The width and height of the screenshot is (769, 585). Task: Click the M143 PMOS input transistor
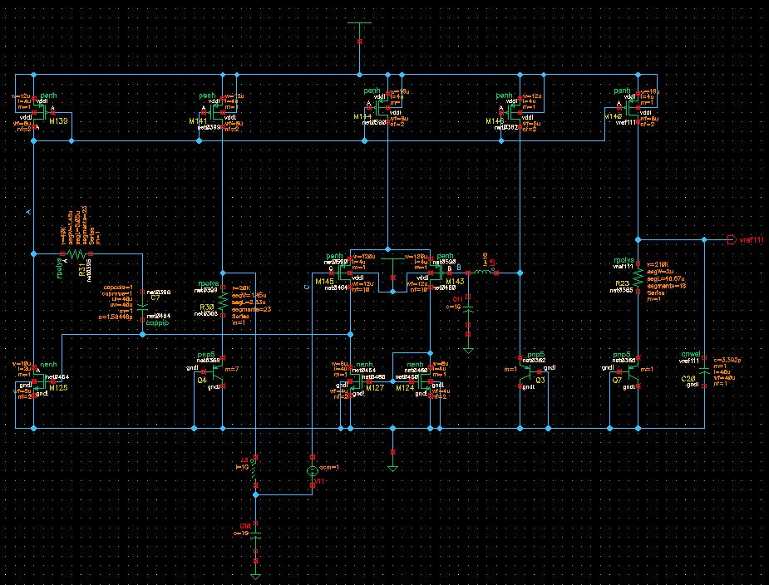point(439,273)
